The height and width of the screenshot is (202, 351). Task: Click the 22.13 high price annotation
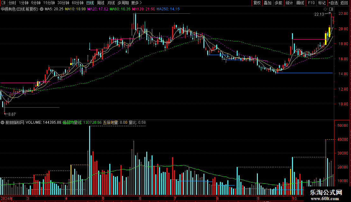pyautogui.click(x=319, y=14)
